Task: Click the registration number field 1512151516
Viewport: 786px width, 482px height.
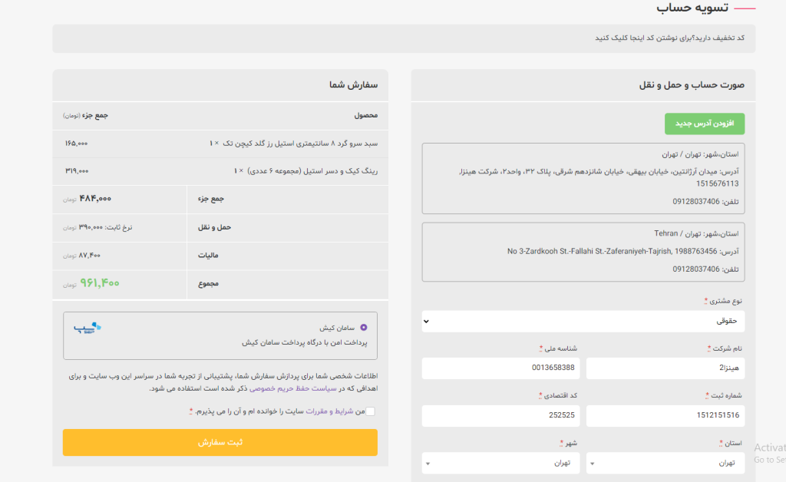Action: (x=665, y=416)
